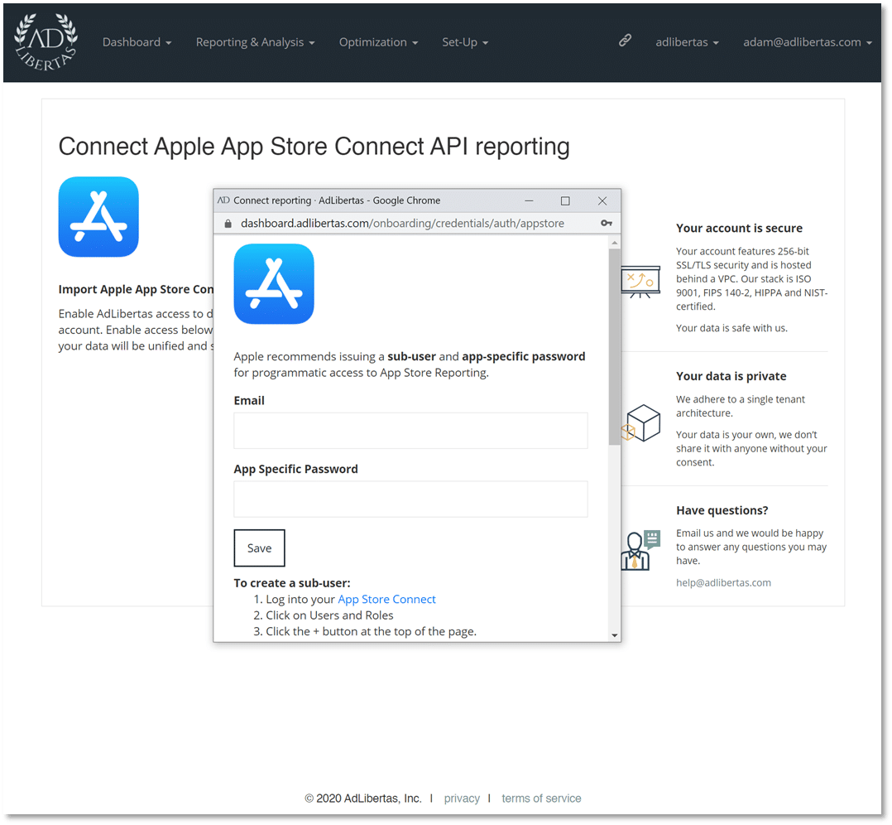The width and height of the screenshot is (892, 825).
Task: Open the terms of service footer link
Action: pos(541,798)
